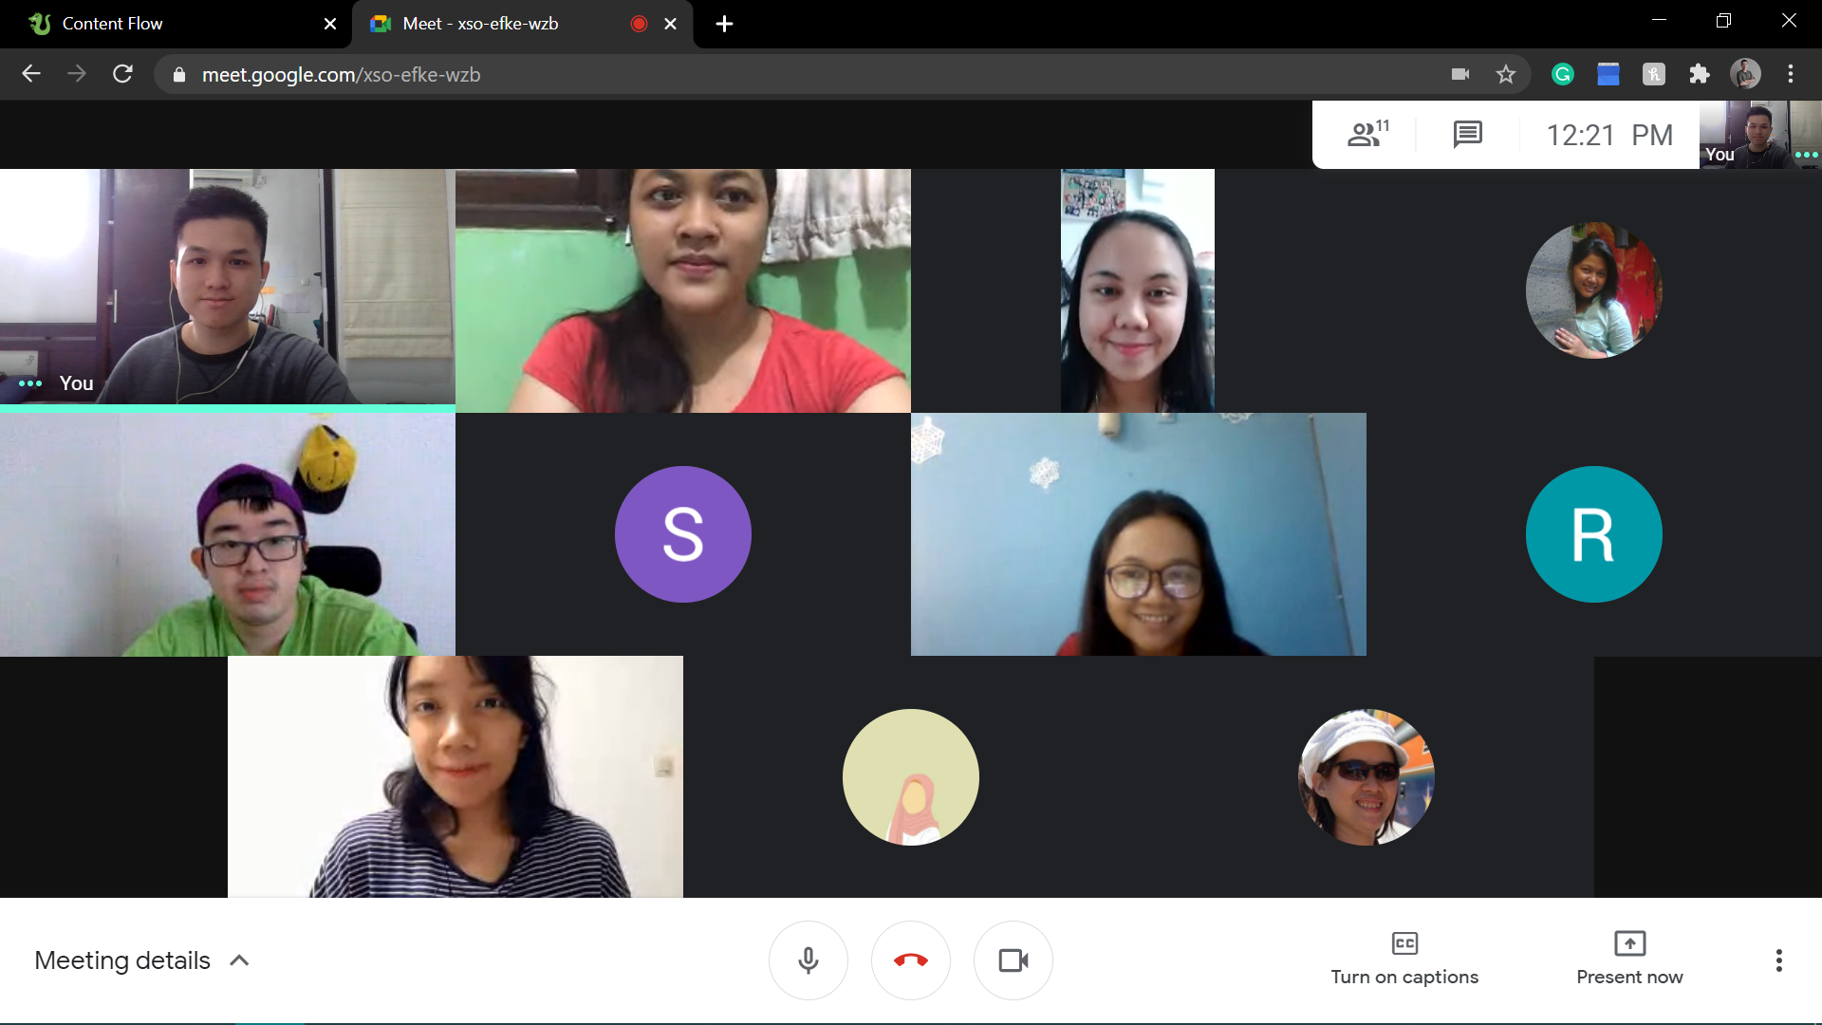Image resolution: width=1822 pixels, height=1025 pixels.
Task: Click the address bar URL
Action: tap(341, 75)
